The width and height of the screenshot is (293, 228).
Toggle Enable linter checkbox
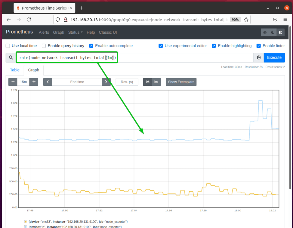pos(259,46)
